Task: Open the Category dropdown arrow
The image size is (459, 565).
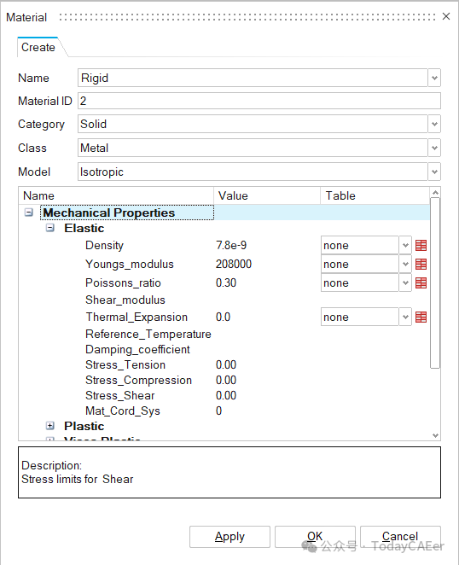Action: [434, 124]
